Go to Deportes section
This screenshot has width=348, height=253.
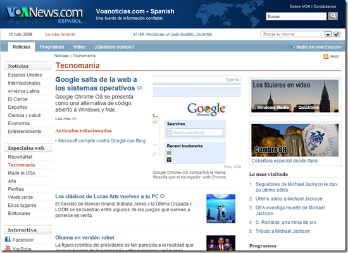18,107
